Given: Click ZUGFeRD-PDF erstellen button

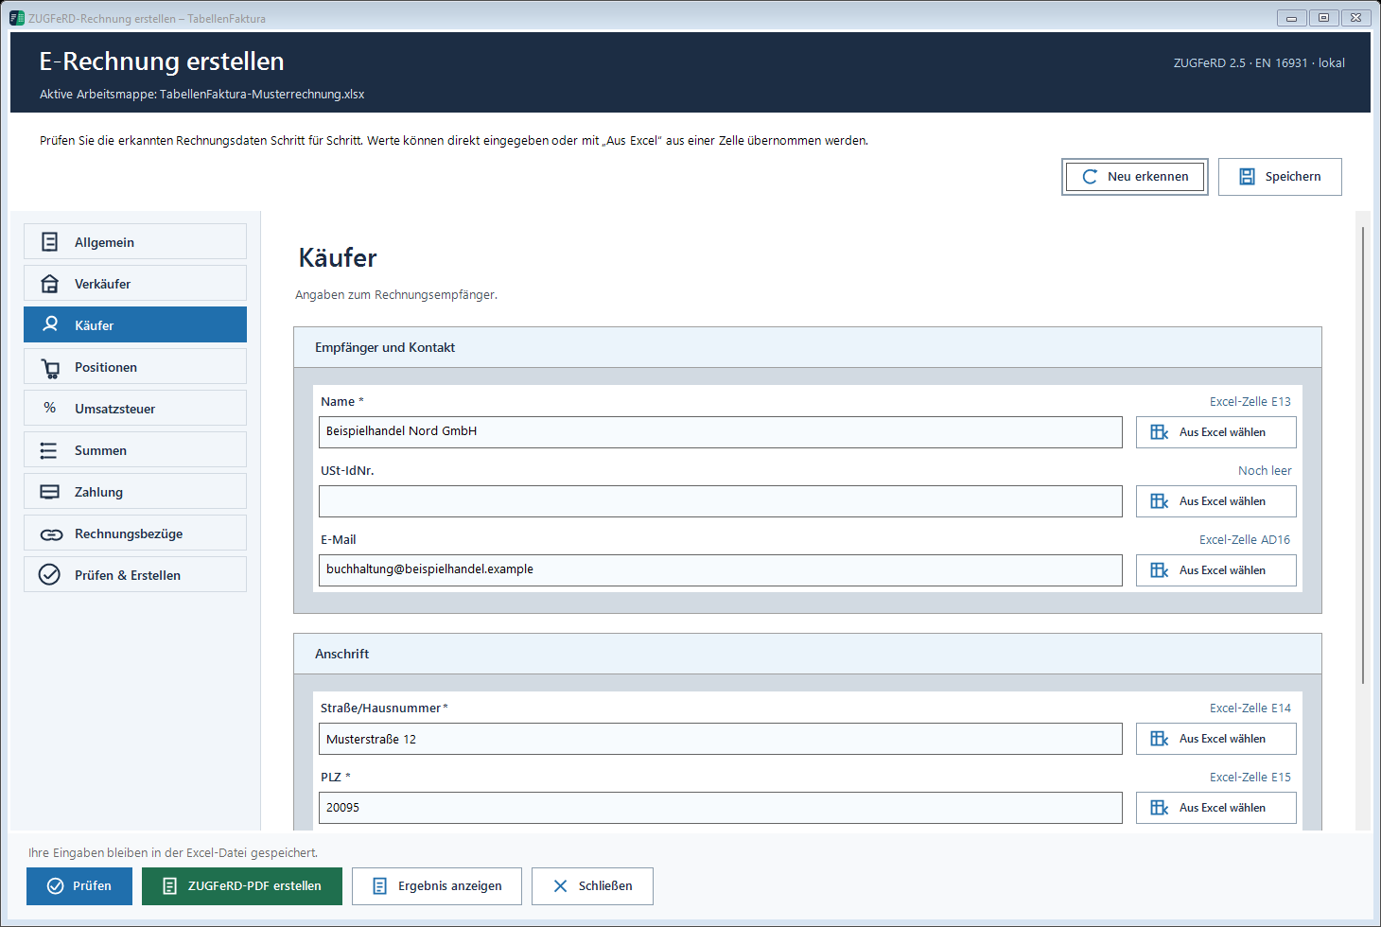Looking at the screenshot, I should tap(242, 886).
